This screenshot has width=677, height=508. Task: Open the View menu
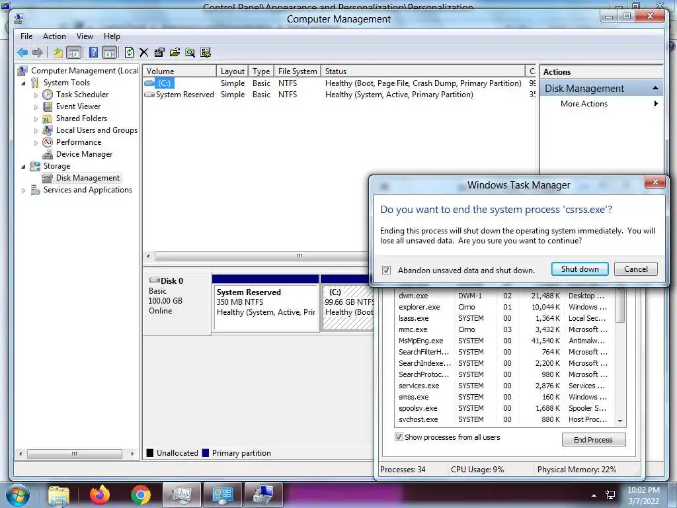tap(85, 36)
